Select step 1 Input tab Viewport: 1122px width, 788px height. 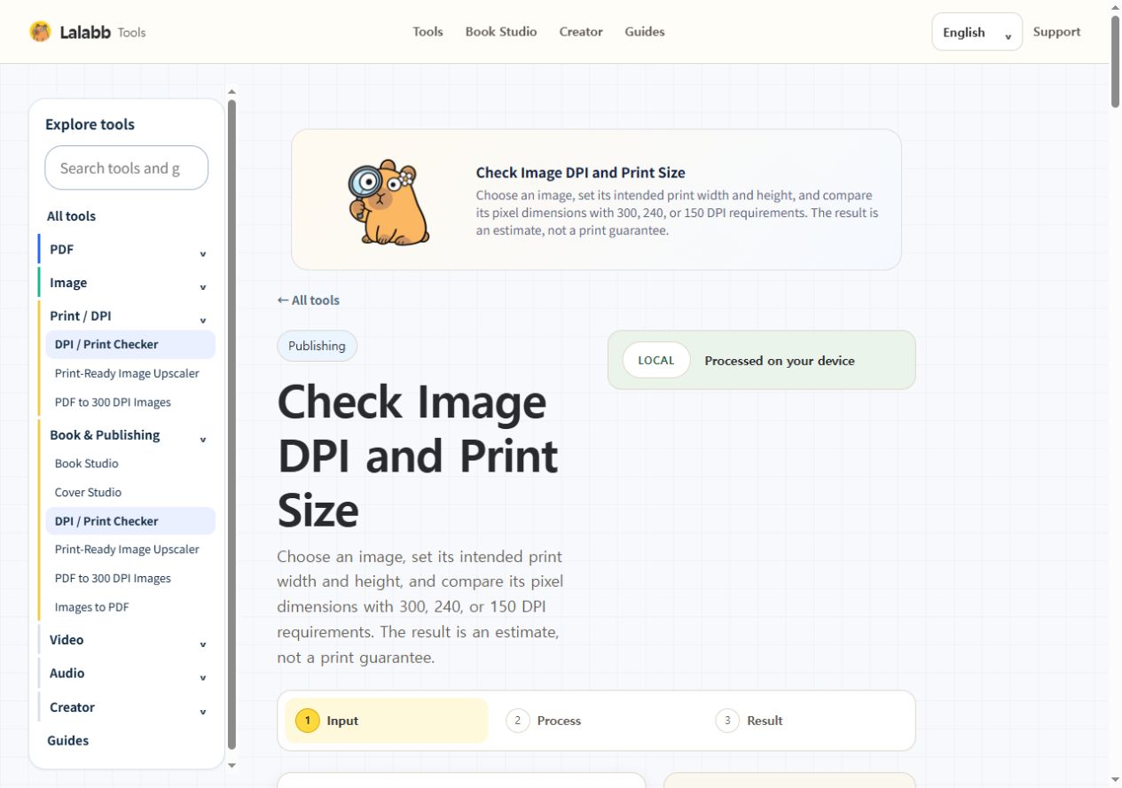tap(386, 721)
